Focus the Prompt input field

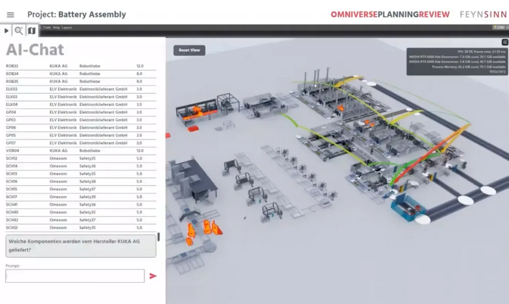point(75,276)
